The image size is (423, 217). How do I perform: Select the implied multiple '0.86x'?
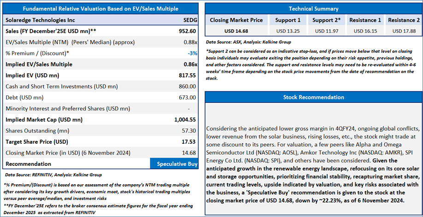coord(190,65)
